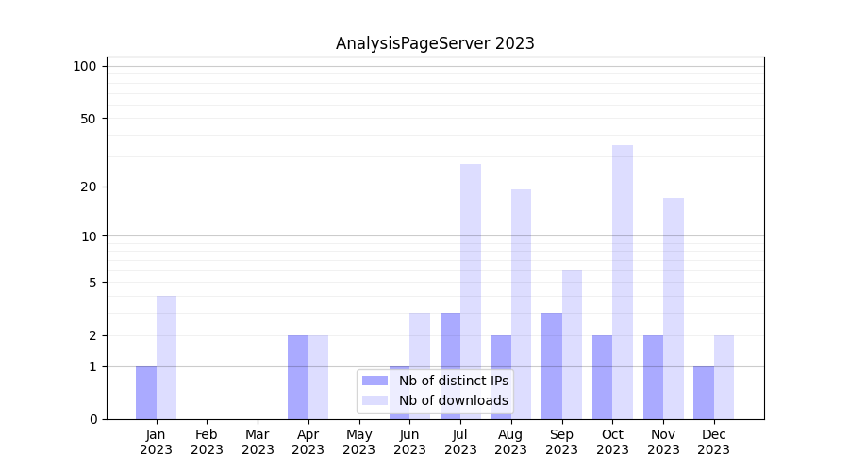The height and width of the screenshot is (471, 849).
Task: Select the tallest October downloads bar
Action: pos(623,283)
